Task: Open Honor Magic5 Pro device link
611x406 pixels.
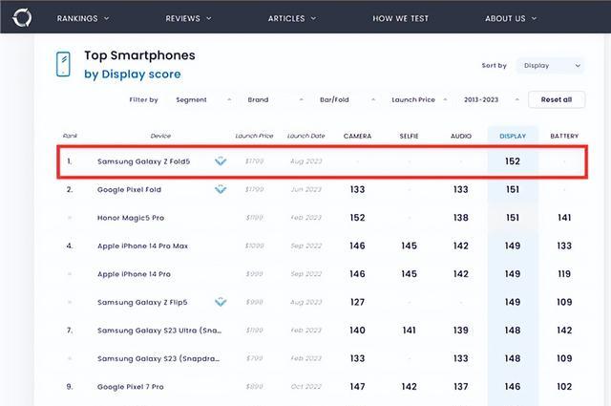Action: tap(131, 218)
